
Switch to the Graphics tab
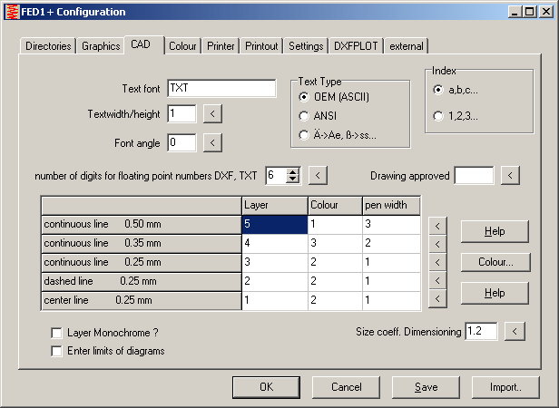(x=100, y=46)
